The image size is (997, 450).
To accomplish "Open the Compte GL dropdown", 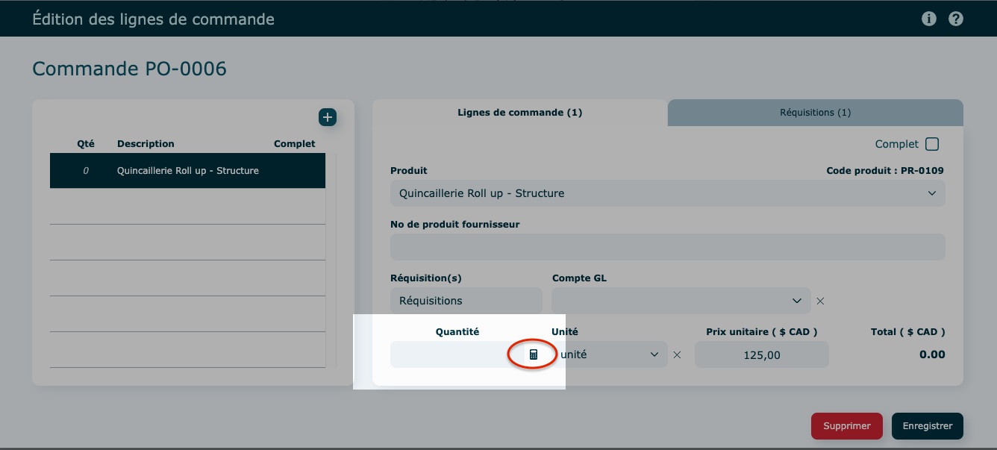I will (x=681, y=301).
